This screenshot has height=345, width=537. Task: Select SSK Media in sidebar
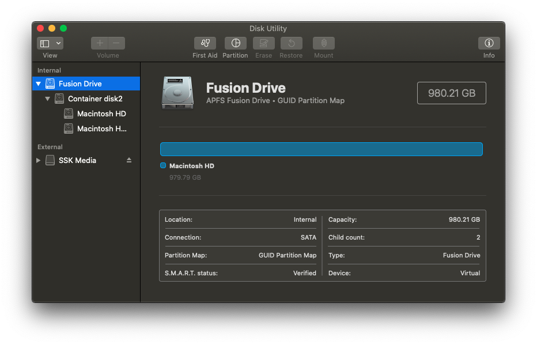click(x=77, y=160)
